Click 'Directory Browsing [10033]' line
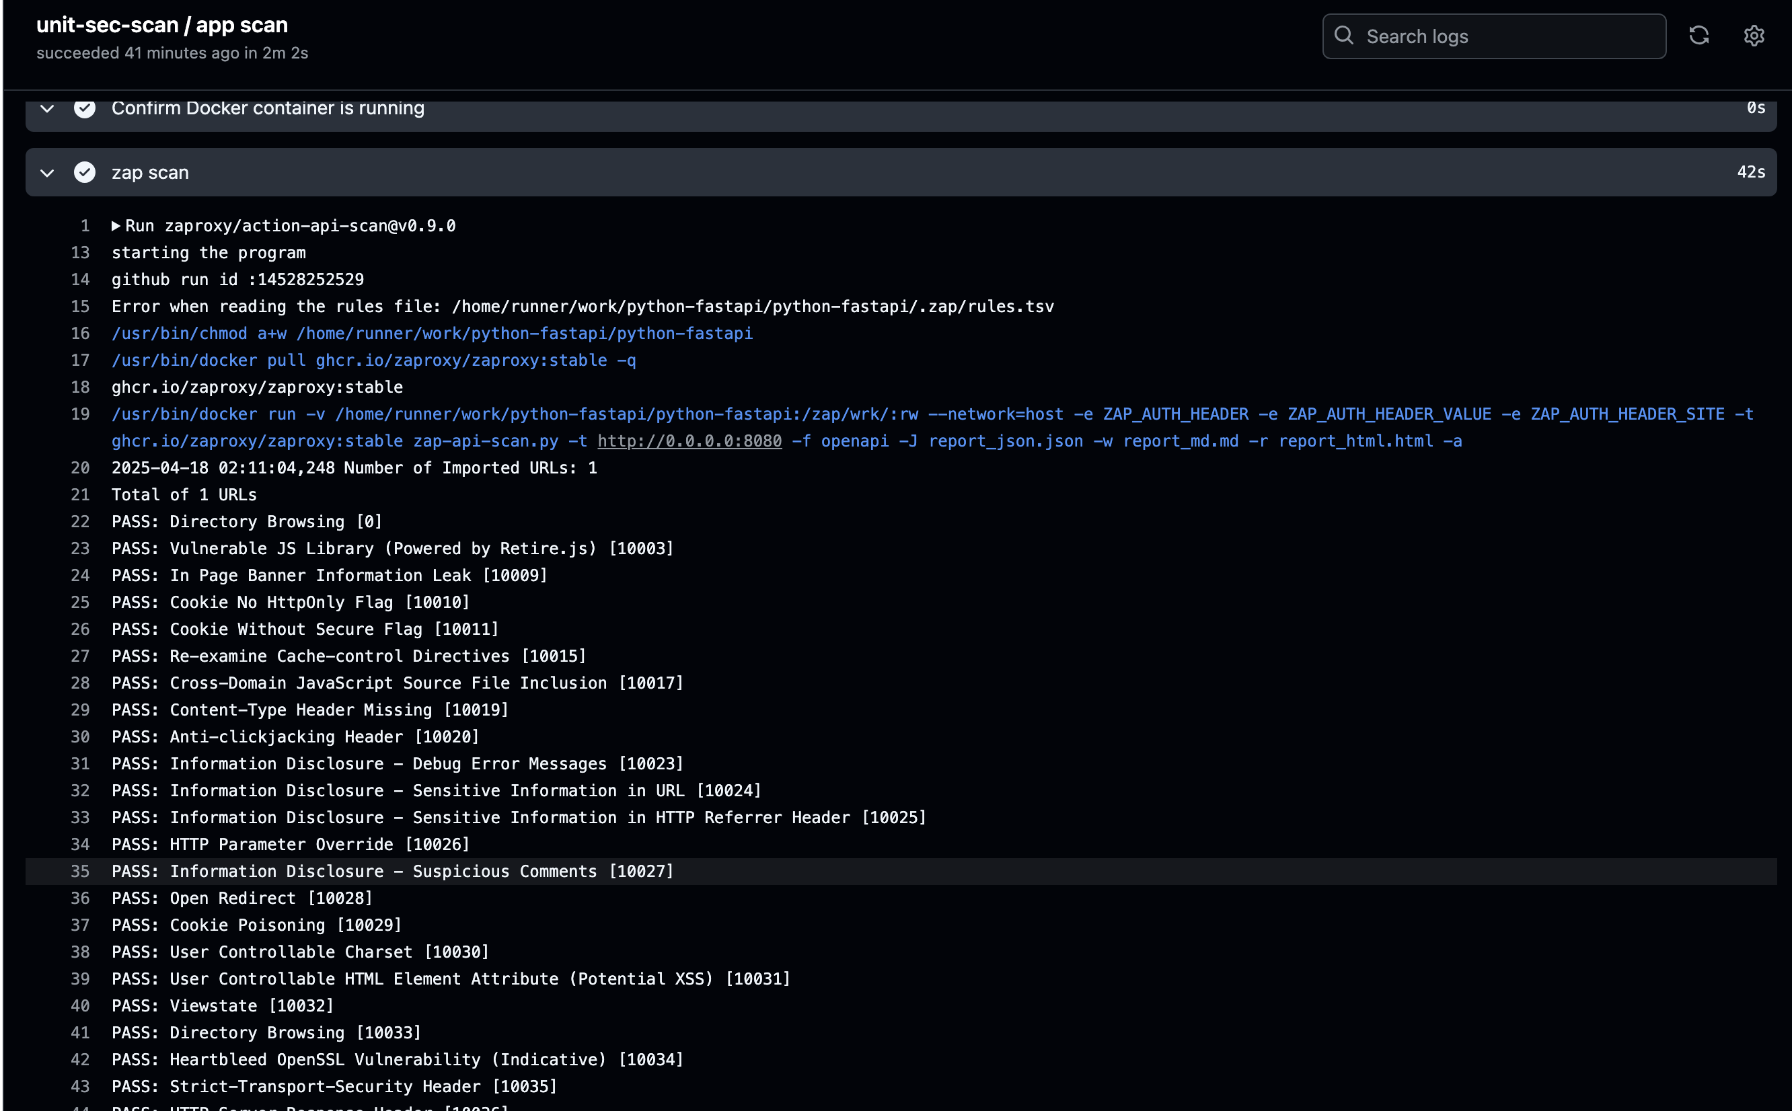The height and width of the screenshot is (1111, 1792). [266, 1033]
